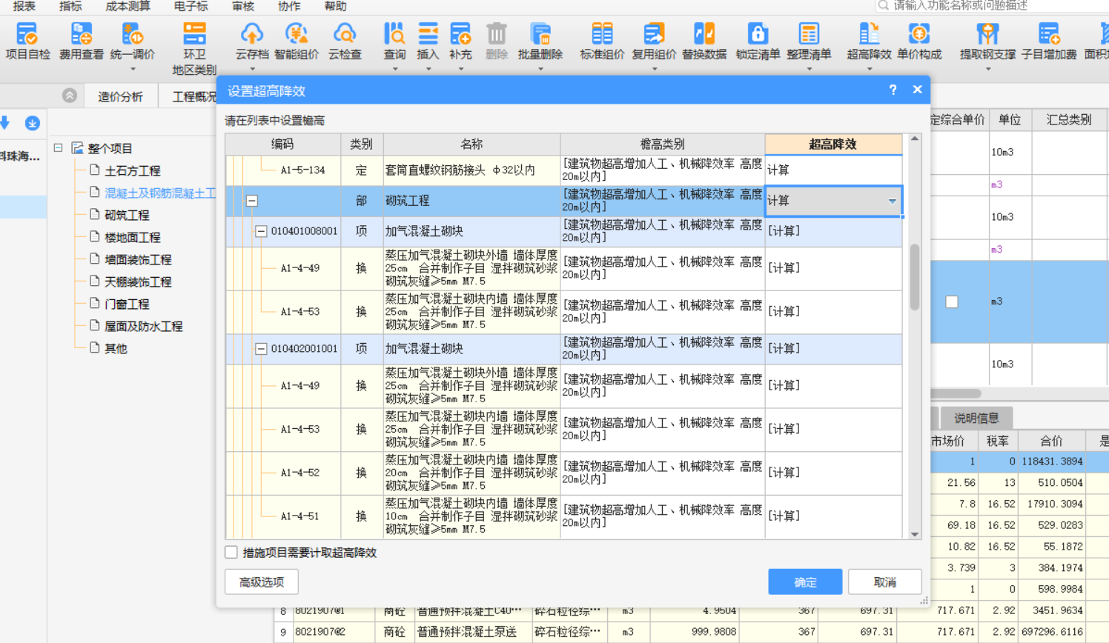The width and height of the screenshot is (1109, 643).
Task: Click code cell A1-5-134
Action: click(x=302, y=170)
